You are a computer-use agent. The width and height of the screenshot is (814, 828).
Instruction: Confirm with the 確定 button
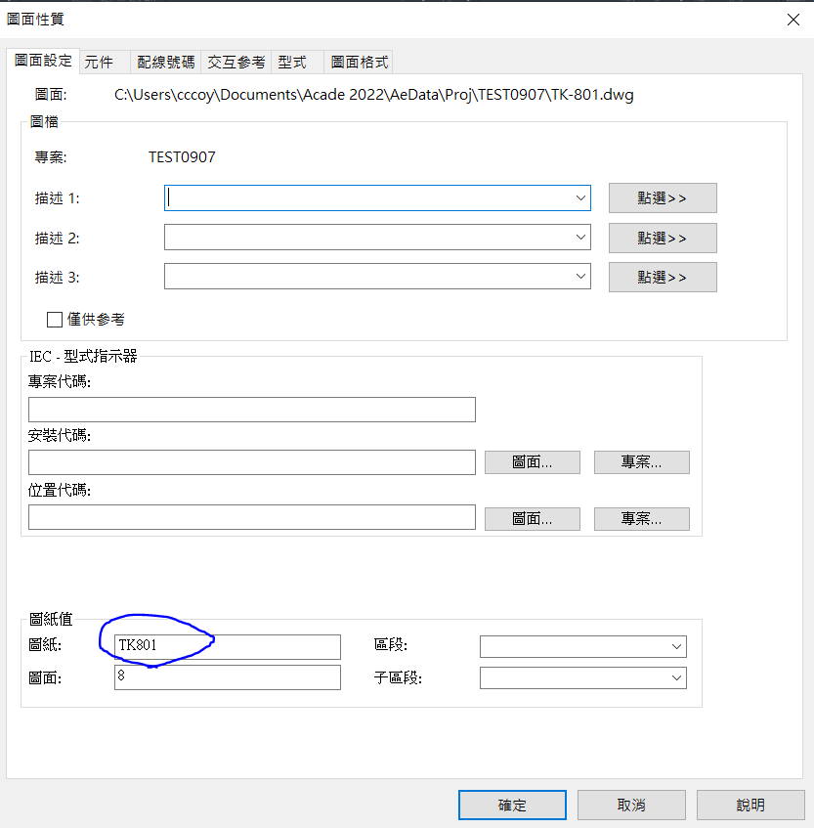(x=512, y=805)
